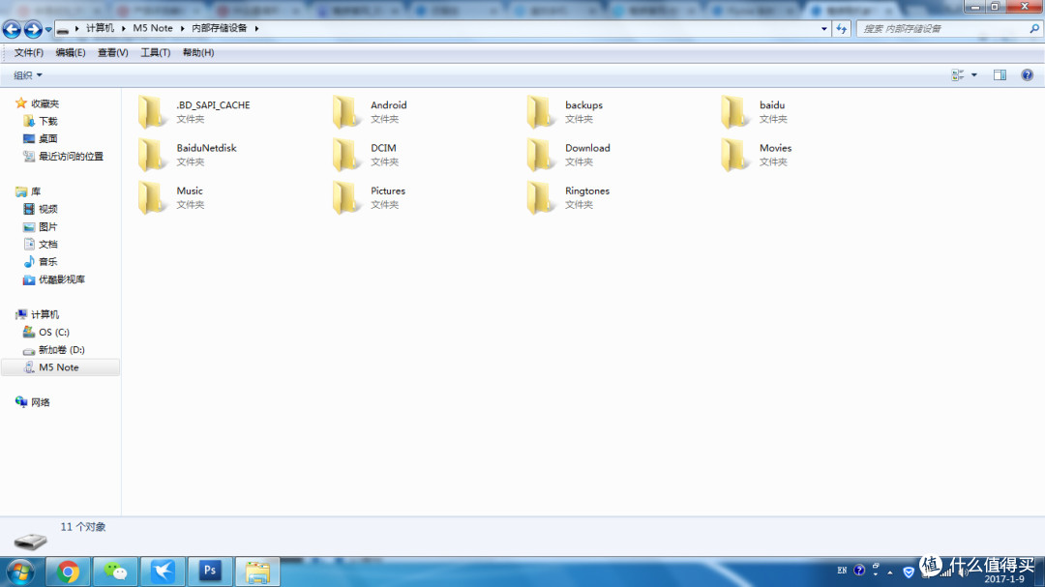This screenshot has width=1045, height=587.
Task: Open the BaiduNetdisk folder icon
Action: [152, 154]
